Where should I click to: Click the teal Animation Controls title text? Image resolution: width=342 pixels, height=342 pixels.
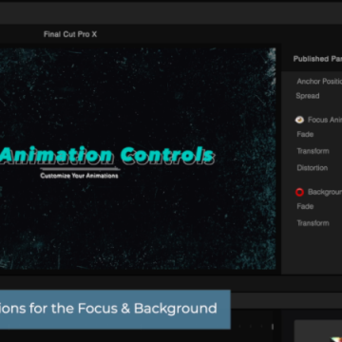point(107,156)
